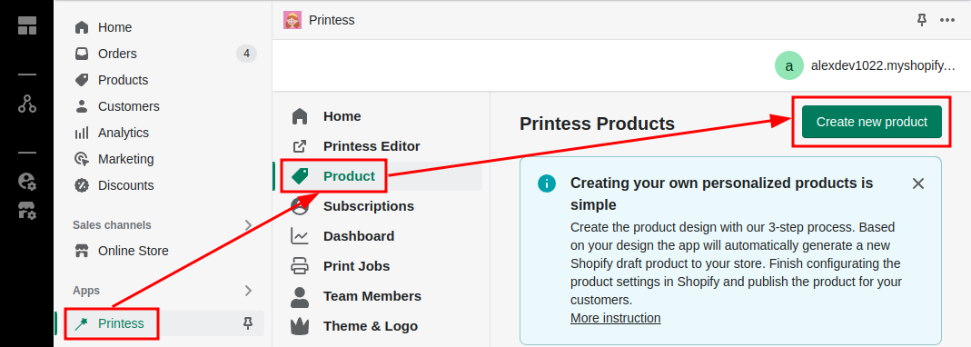Image resolution: width=971 pixels, height=347 pixels.
Task: Open the node graph icon in black sidebar
Action: [27, 104]
